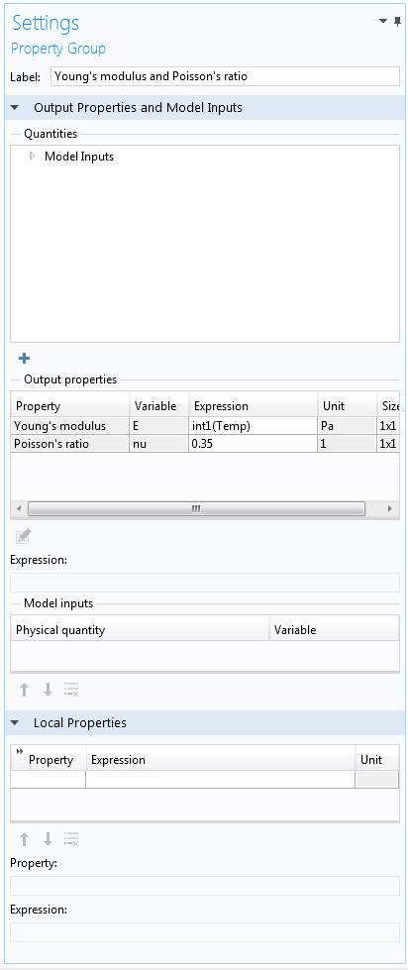Screen dimensions: 408x970
Task: Click Delete row icon under Model inputs table
Action: (x=71, y=690)
